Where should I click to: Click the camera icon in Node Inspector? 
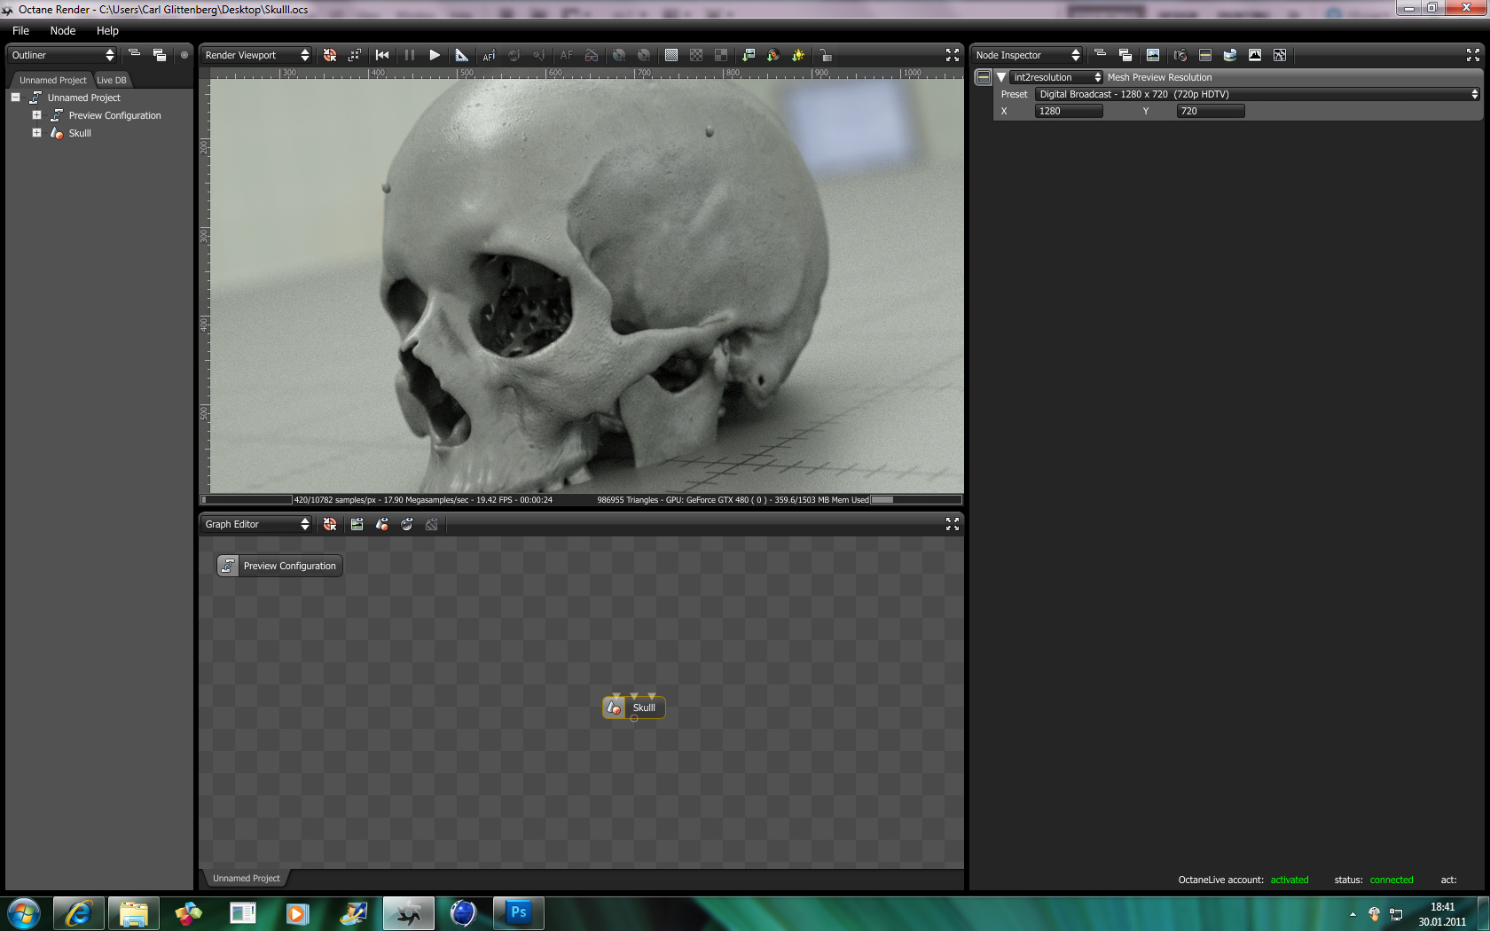(1180, 55)
